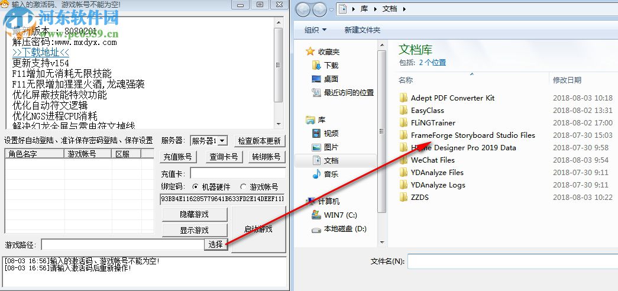Open the 组织 dropdown menu
This screenshot has width=618, height=291.
point(315,30)
